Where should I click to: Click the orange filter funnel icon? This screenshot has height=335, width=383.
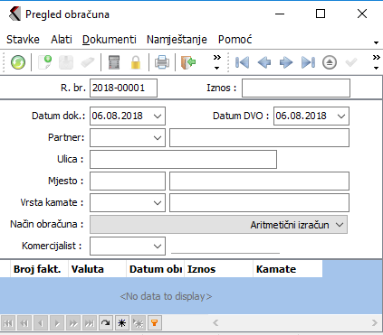point(155,323)
